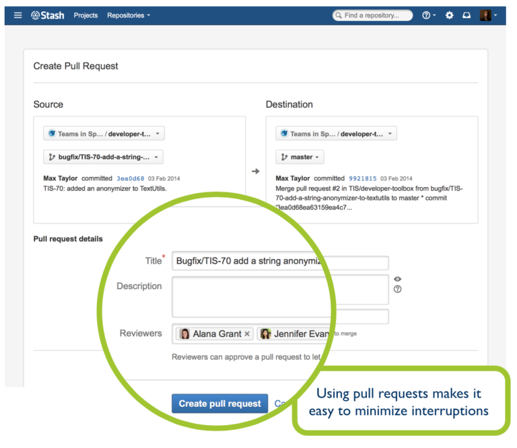Expand the source repository dropdown
Screen dimensions: 517x448
[104, 134]
